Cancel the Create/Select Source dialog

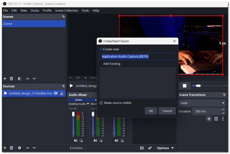click(x=167, y=111)
